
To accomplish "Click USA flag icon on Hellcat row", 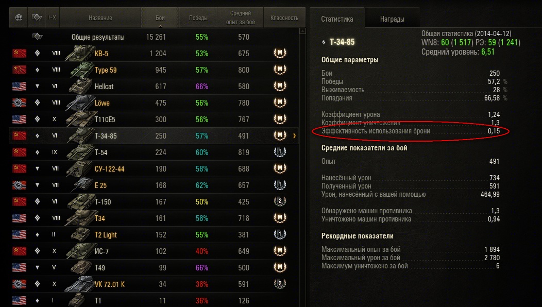I will point(20,86).
